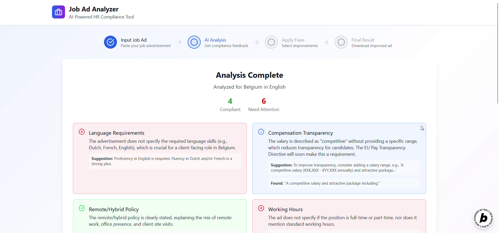Click the Apply Fixes step circle icon
Viewport: 499px width, 233px height.
point(271,42)
